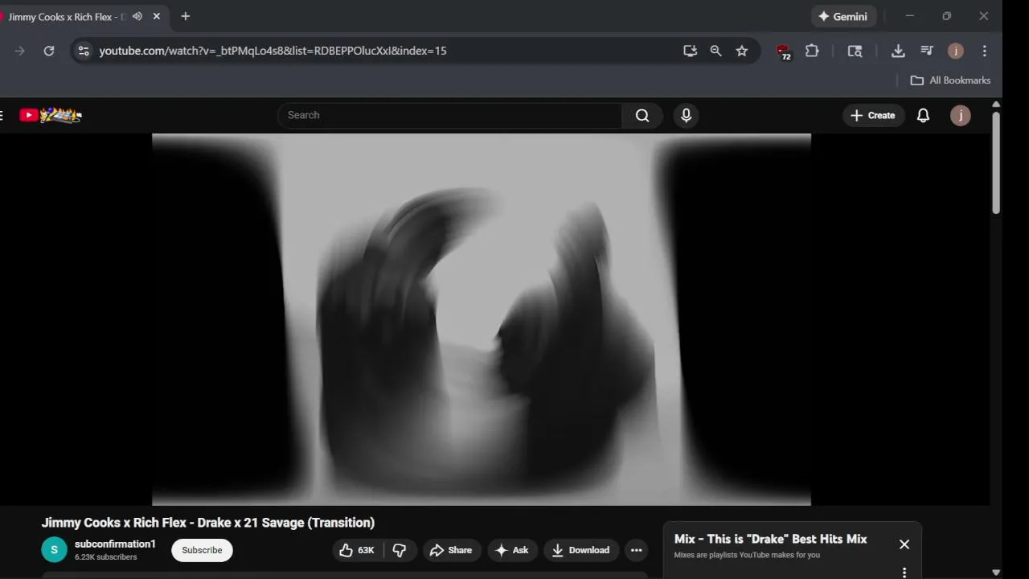The image size is (1029, 579).
Task: Open Chrome downloads
Action: (x=898, y=51)
